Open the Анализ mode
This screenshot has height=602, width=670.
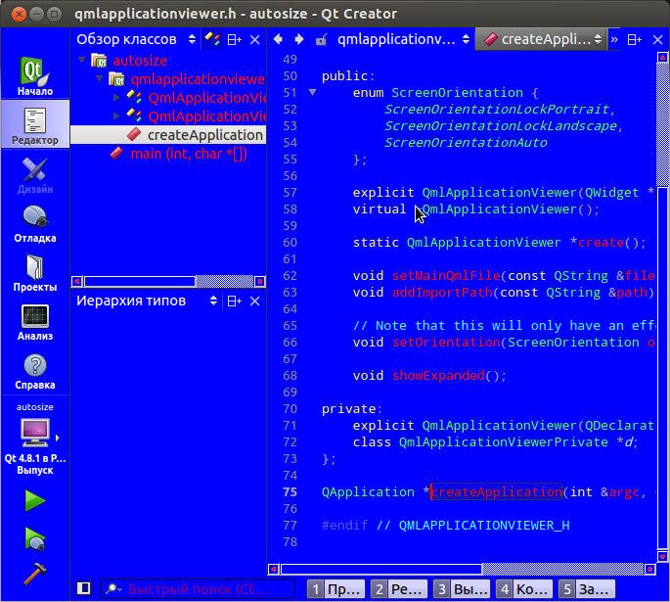click(x=35, y=321)
